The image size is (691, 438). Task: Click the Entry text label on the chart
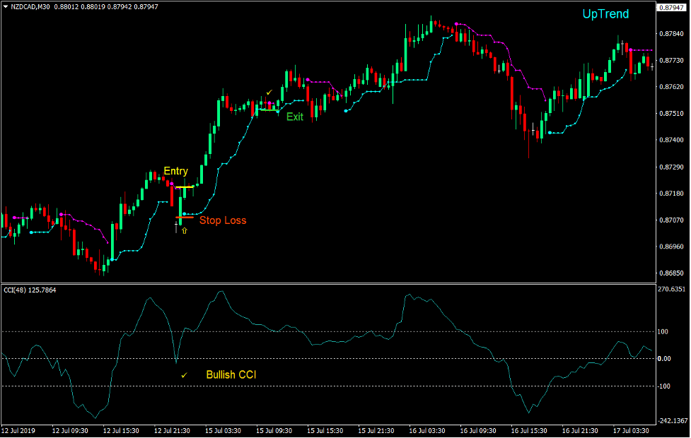click(176, 171)
